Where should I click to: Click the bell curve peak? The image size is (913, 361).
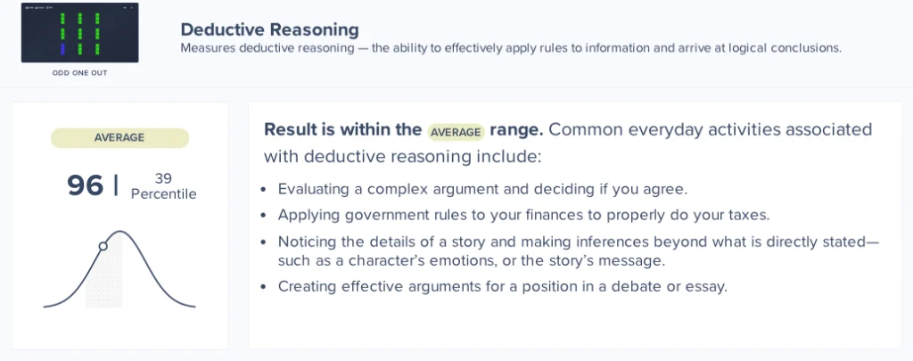tap(121, 233)
